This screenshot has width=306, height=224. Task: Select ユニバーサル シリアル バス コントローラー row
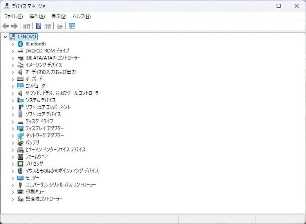[x=61, y=184]
